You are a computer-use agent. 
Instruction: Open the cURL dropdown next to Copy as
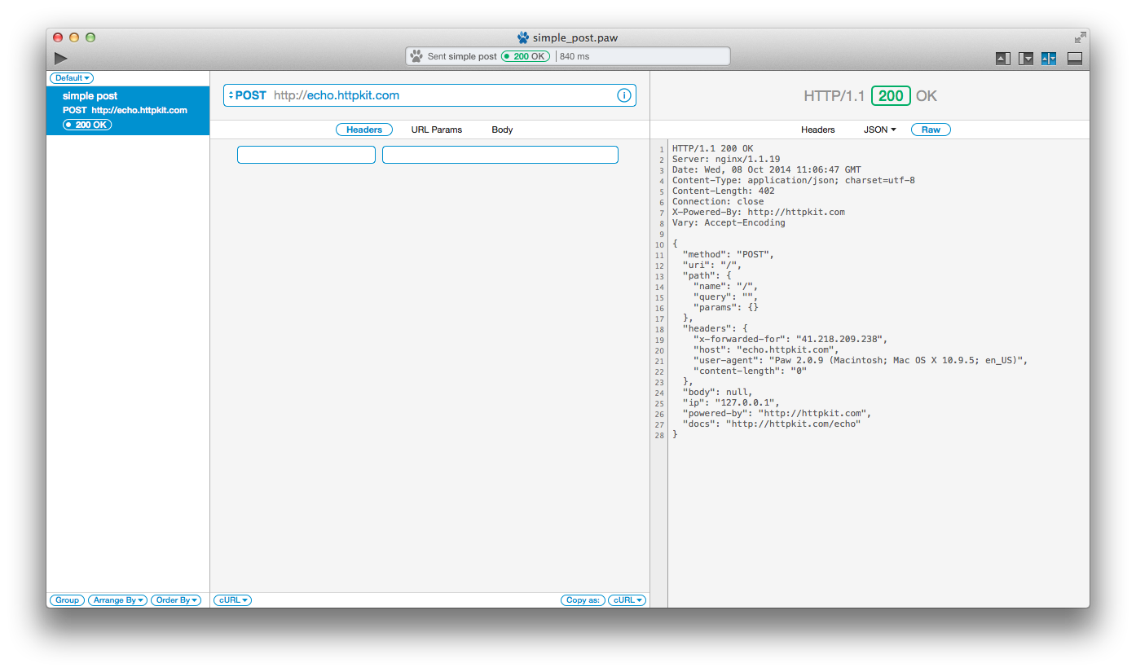(627, 600)
